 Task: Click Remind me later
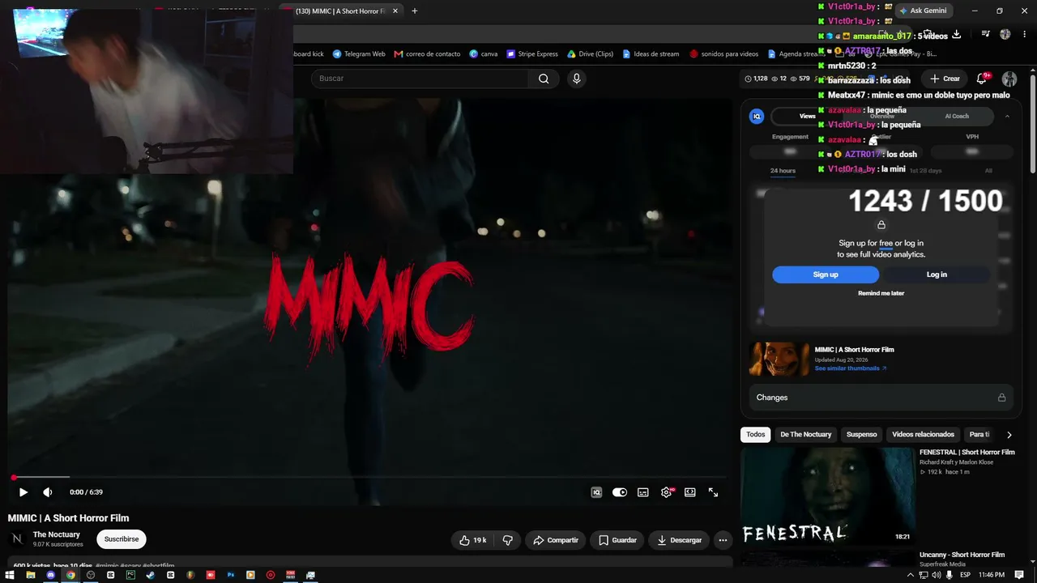coord(881,293)
